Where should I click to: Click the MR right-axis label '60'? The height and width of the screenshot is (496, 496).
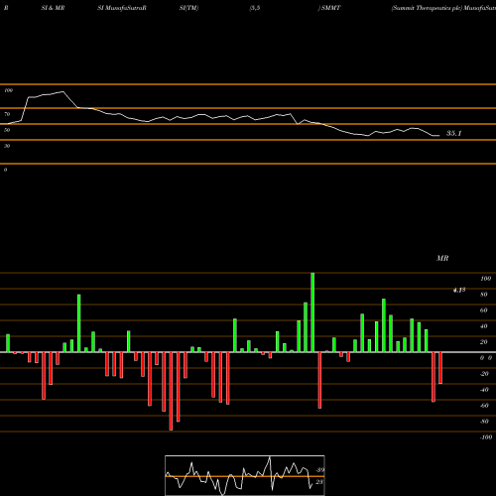tap(484, 310)
